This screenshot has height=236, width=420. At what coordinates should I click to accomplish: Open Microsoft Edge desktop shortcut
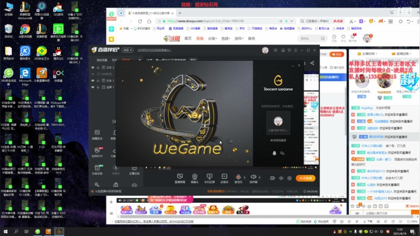pyautogui.click(x=25, y=77)
